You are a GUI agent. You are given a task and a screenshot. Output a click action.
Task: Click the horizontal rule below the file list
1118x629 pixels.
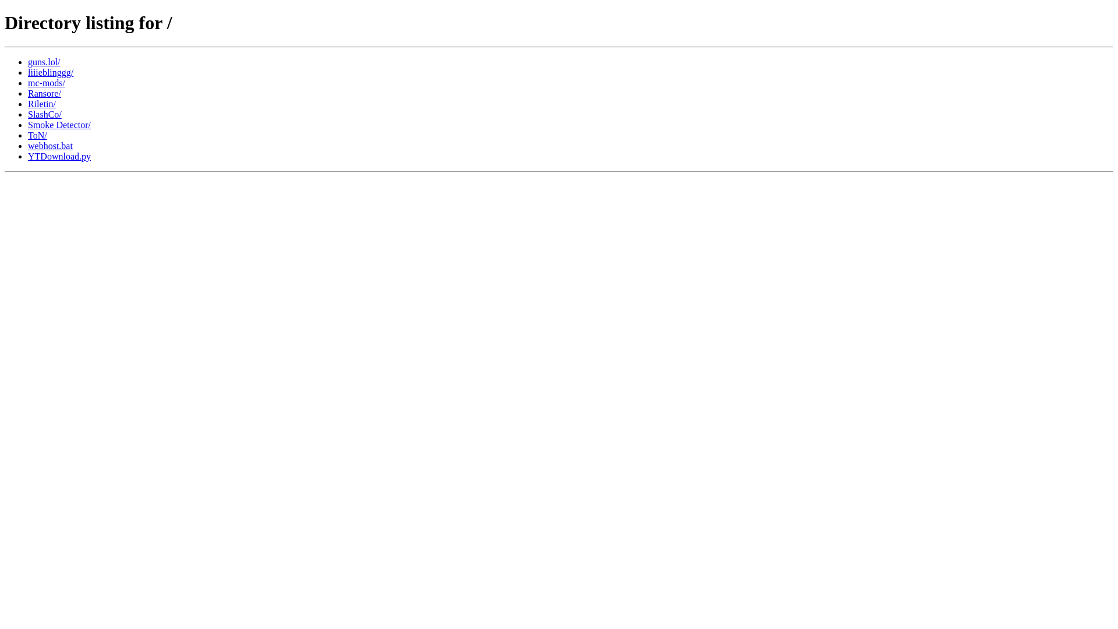(x=559, y=171)
